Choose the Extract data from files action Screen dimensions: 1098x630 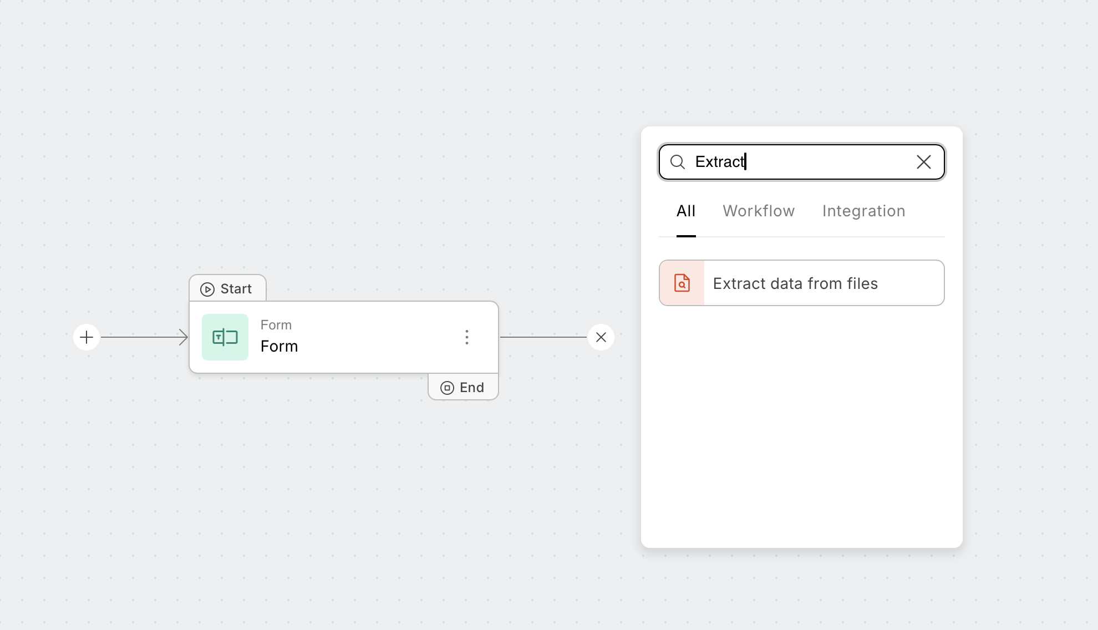point(795,283)
